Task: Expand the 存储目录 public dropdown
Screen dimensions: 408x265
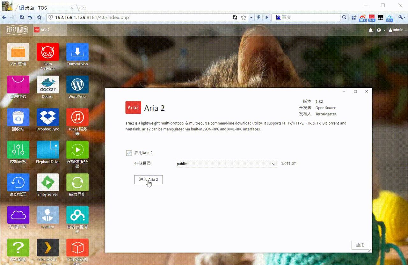Action: tap(226, 164)
